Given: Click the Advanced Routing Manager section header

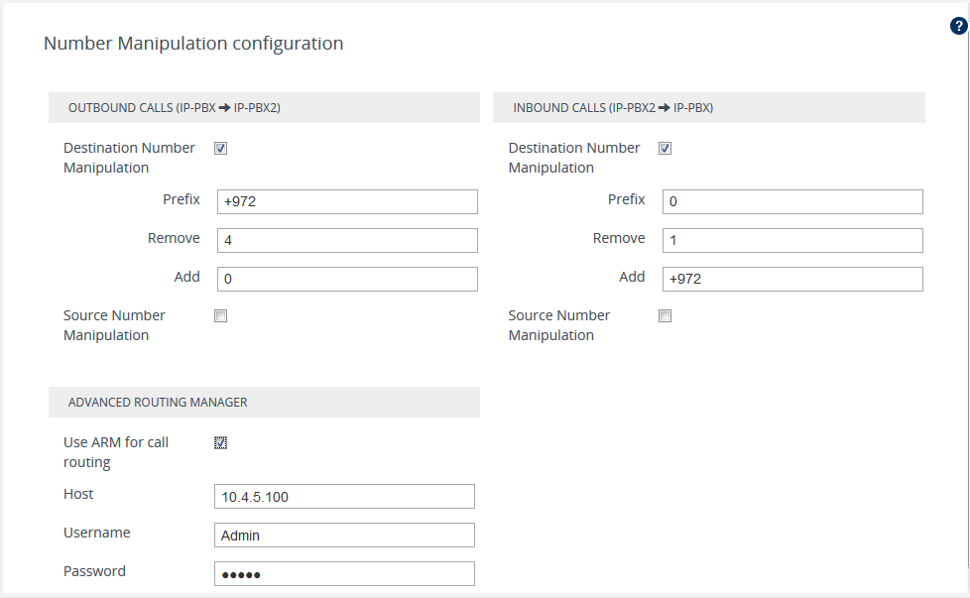Looking at the screenshot, I should pyautogui.click(x=158, y=403).
